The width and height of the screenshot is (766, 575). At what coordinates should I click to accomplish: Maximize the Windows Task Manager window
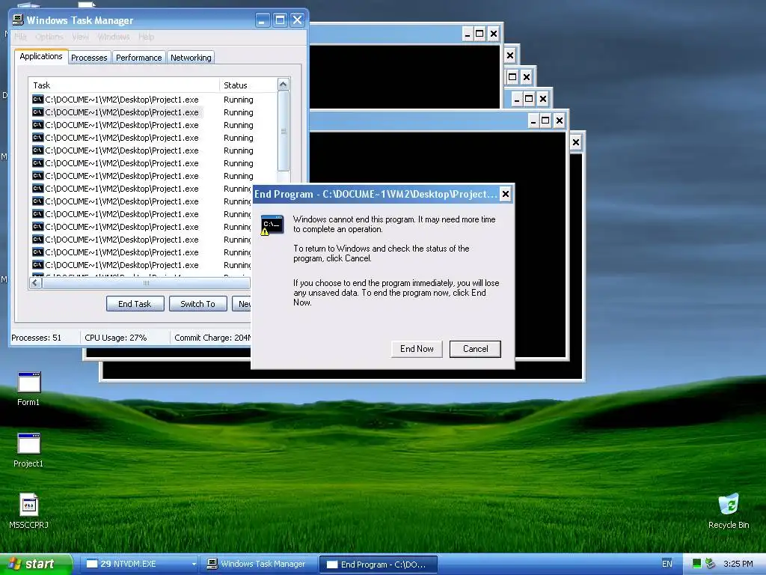(280, 20)
